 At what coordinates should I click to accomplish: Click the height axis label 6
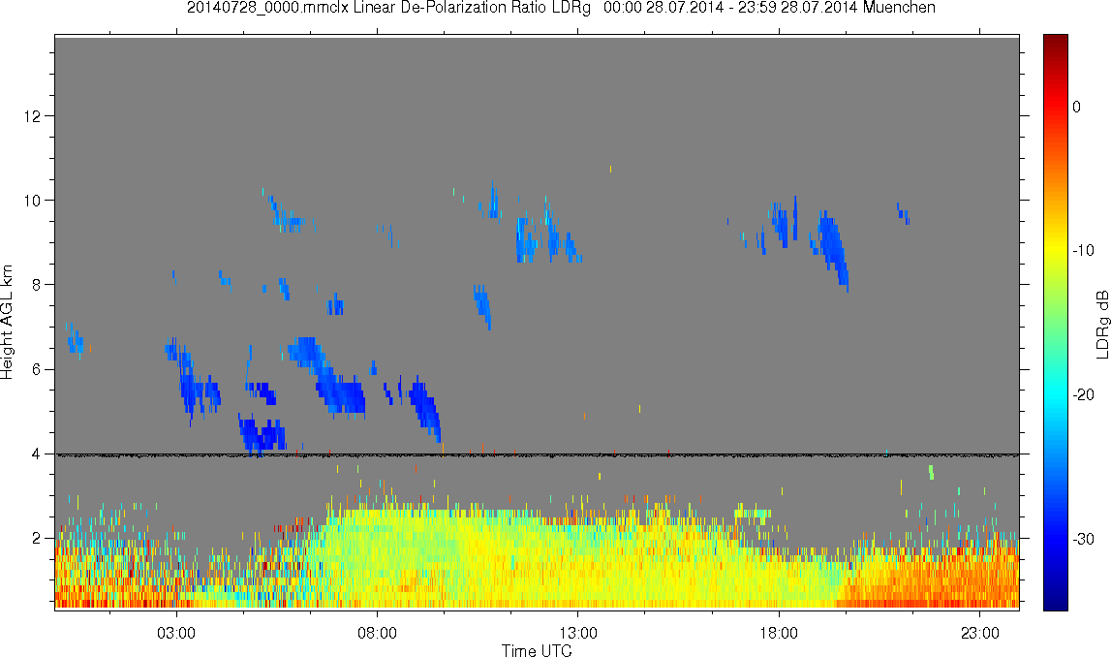(x=36, y=369)
